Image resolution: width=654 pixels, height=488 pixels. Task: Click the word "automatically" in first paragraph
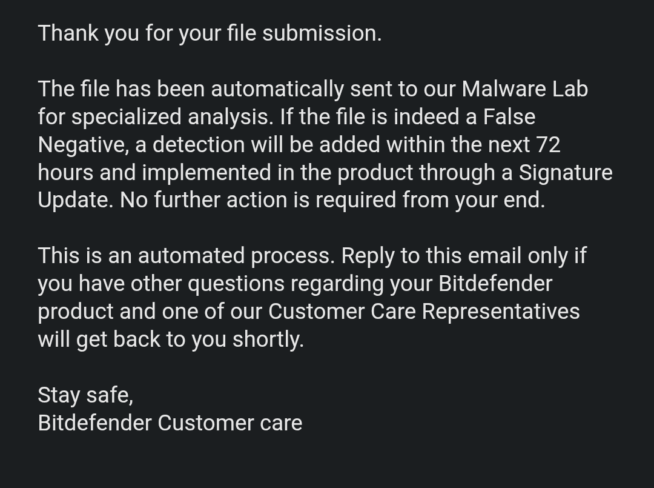[277, 89]
